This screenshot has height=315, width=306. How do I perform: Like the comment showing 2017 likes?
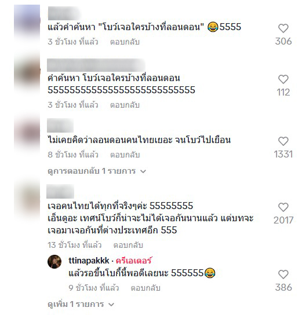coord(283,207)
